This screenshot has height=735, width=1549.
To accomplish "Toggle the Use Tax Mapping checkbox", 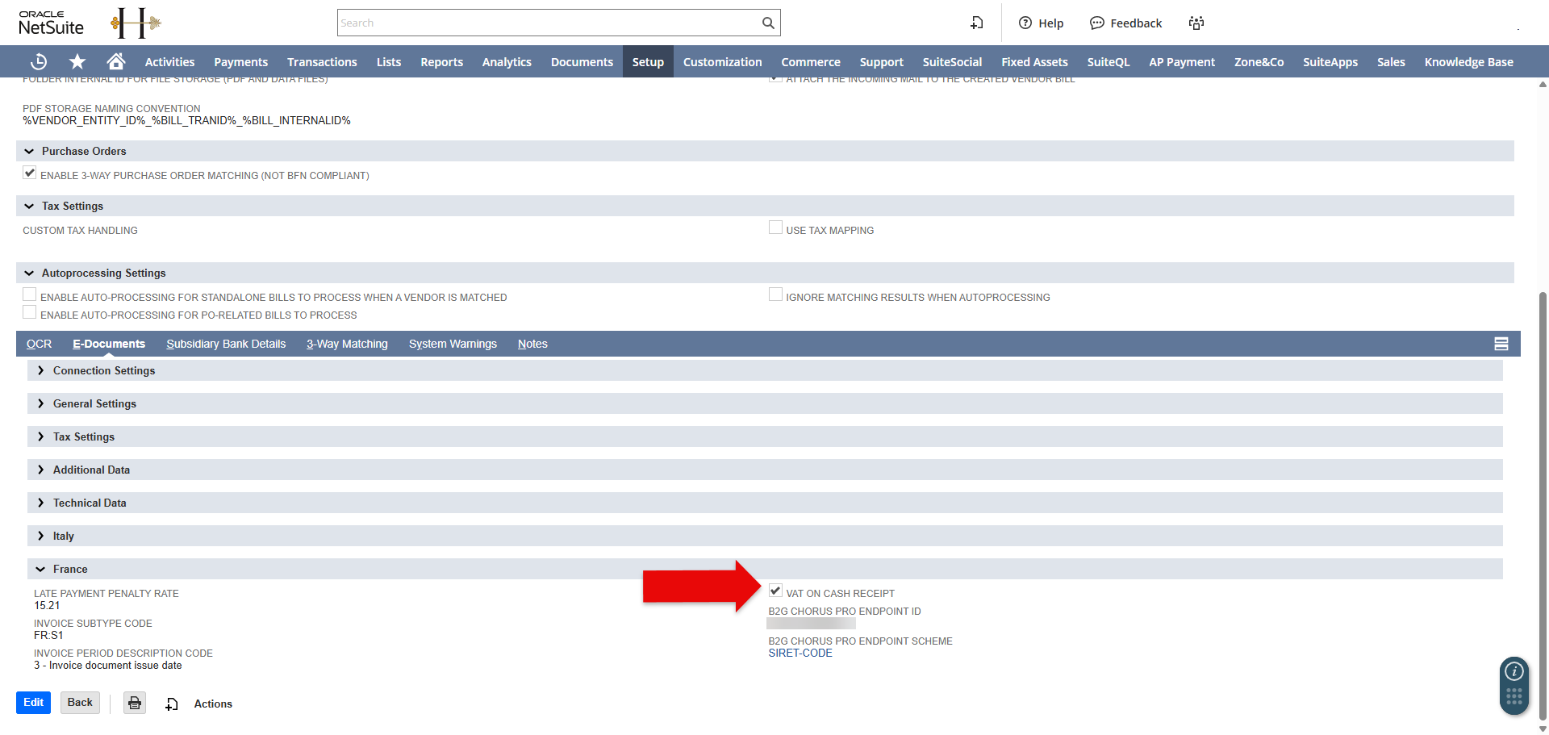I will coord(775,228).
